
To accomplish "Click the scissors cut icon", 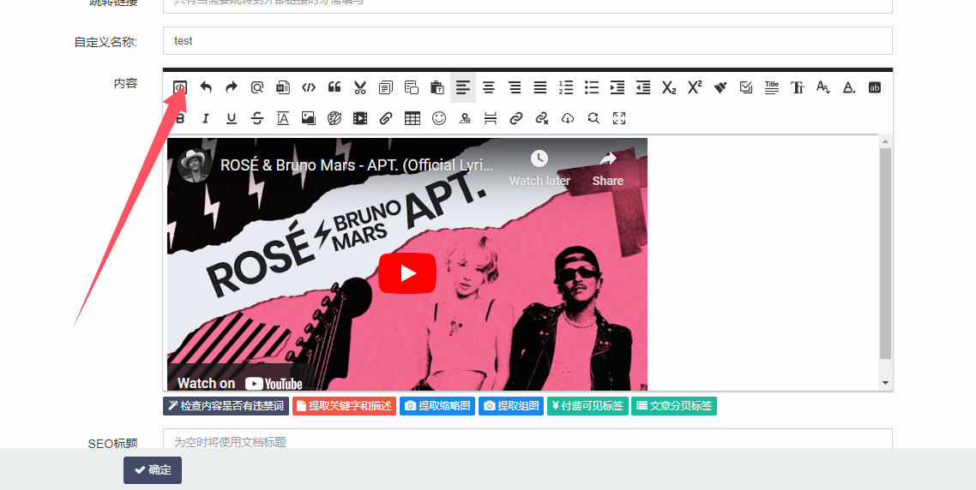I will point(360,87).
